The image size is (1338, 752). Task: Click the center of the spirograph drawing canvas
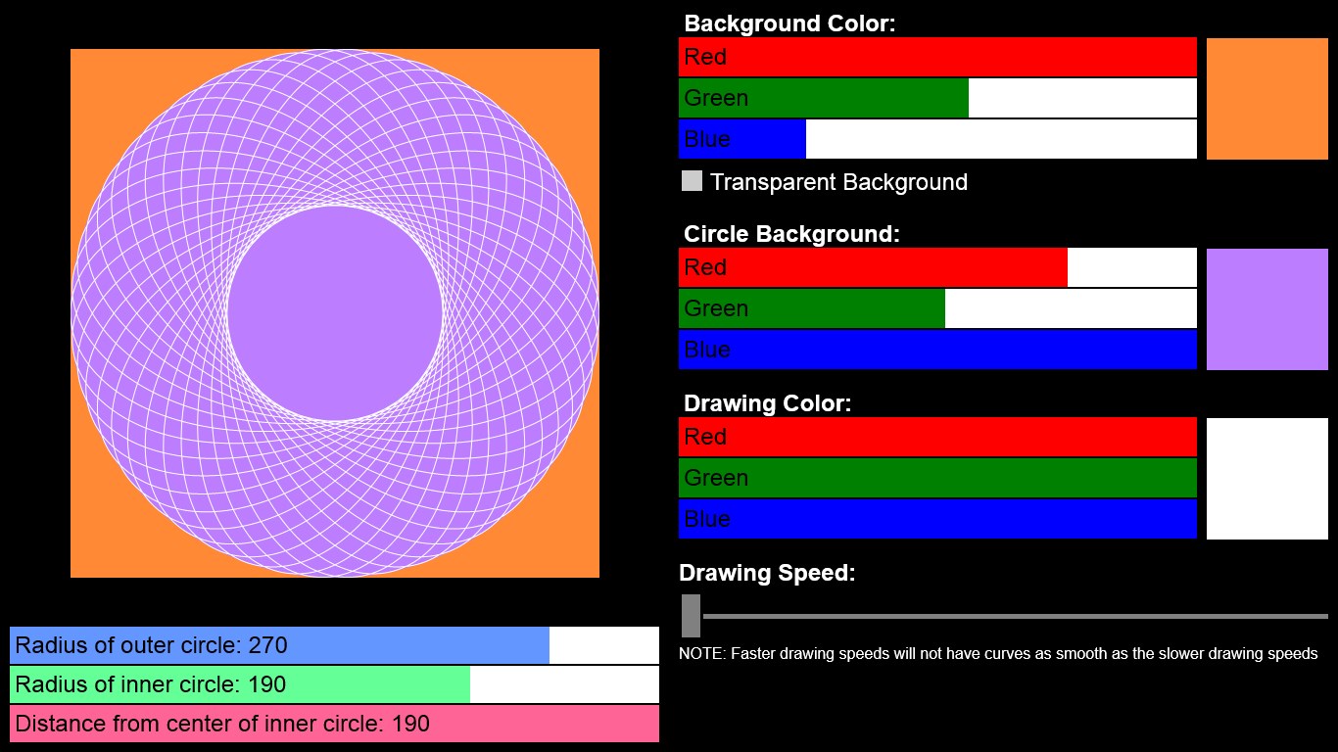(x=335, y=313)
